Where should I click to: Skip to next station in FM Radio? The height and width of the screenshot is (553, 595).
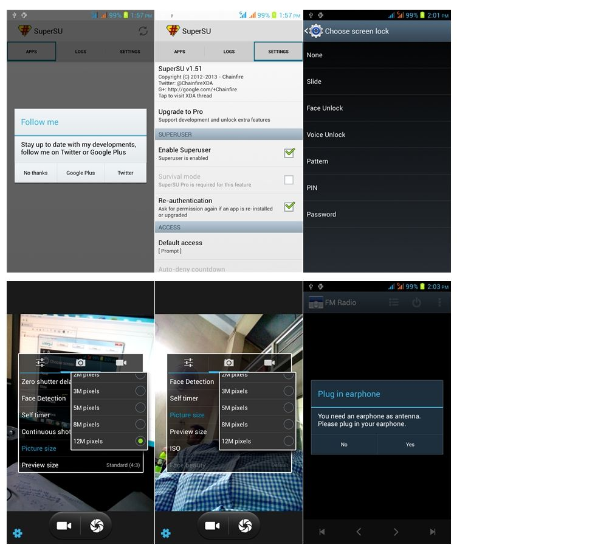(433, 532)
